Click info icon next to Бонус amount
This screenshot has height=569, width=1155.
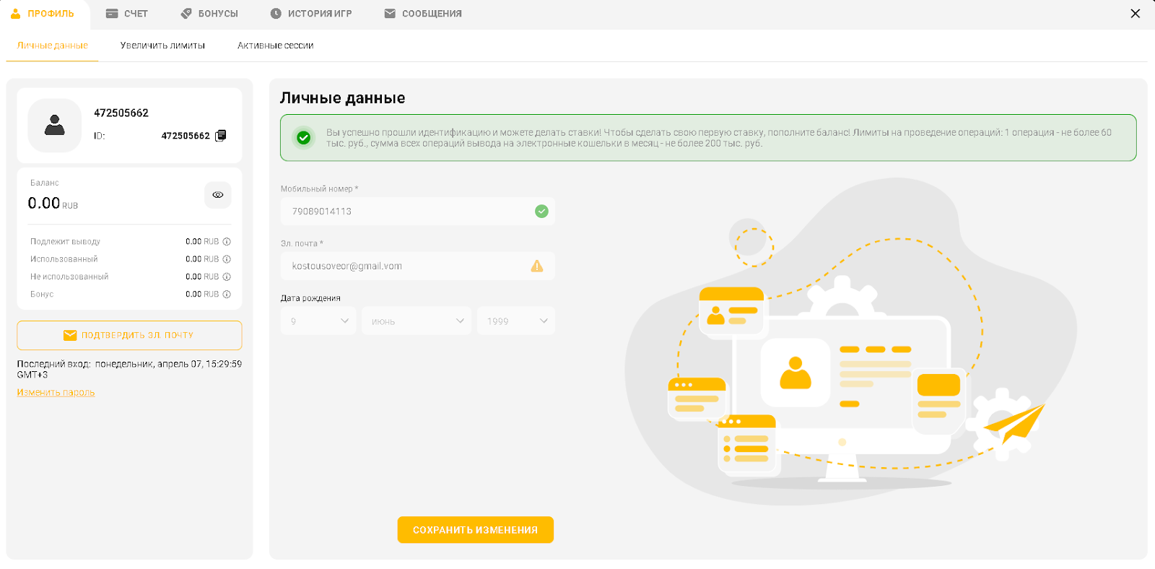pyautogui.click(x=227, y=294)
